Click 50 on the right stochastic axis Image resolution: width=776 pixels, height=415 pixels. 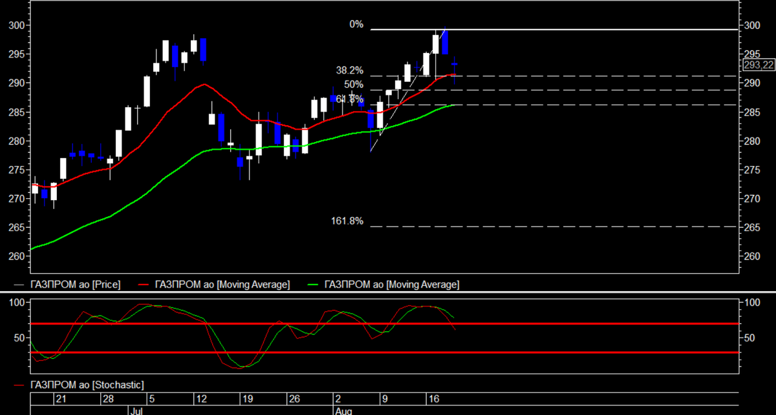749,338
